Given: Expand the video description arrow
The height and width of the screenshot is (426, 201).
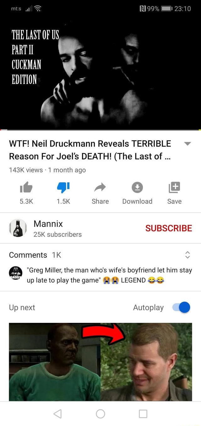Looking at the screenshot, I should point(187,144).
